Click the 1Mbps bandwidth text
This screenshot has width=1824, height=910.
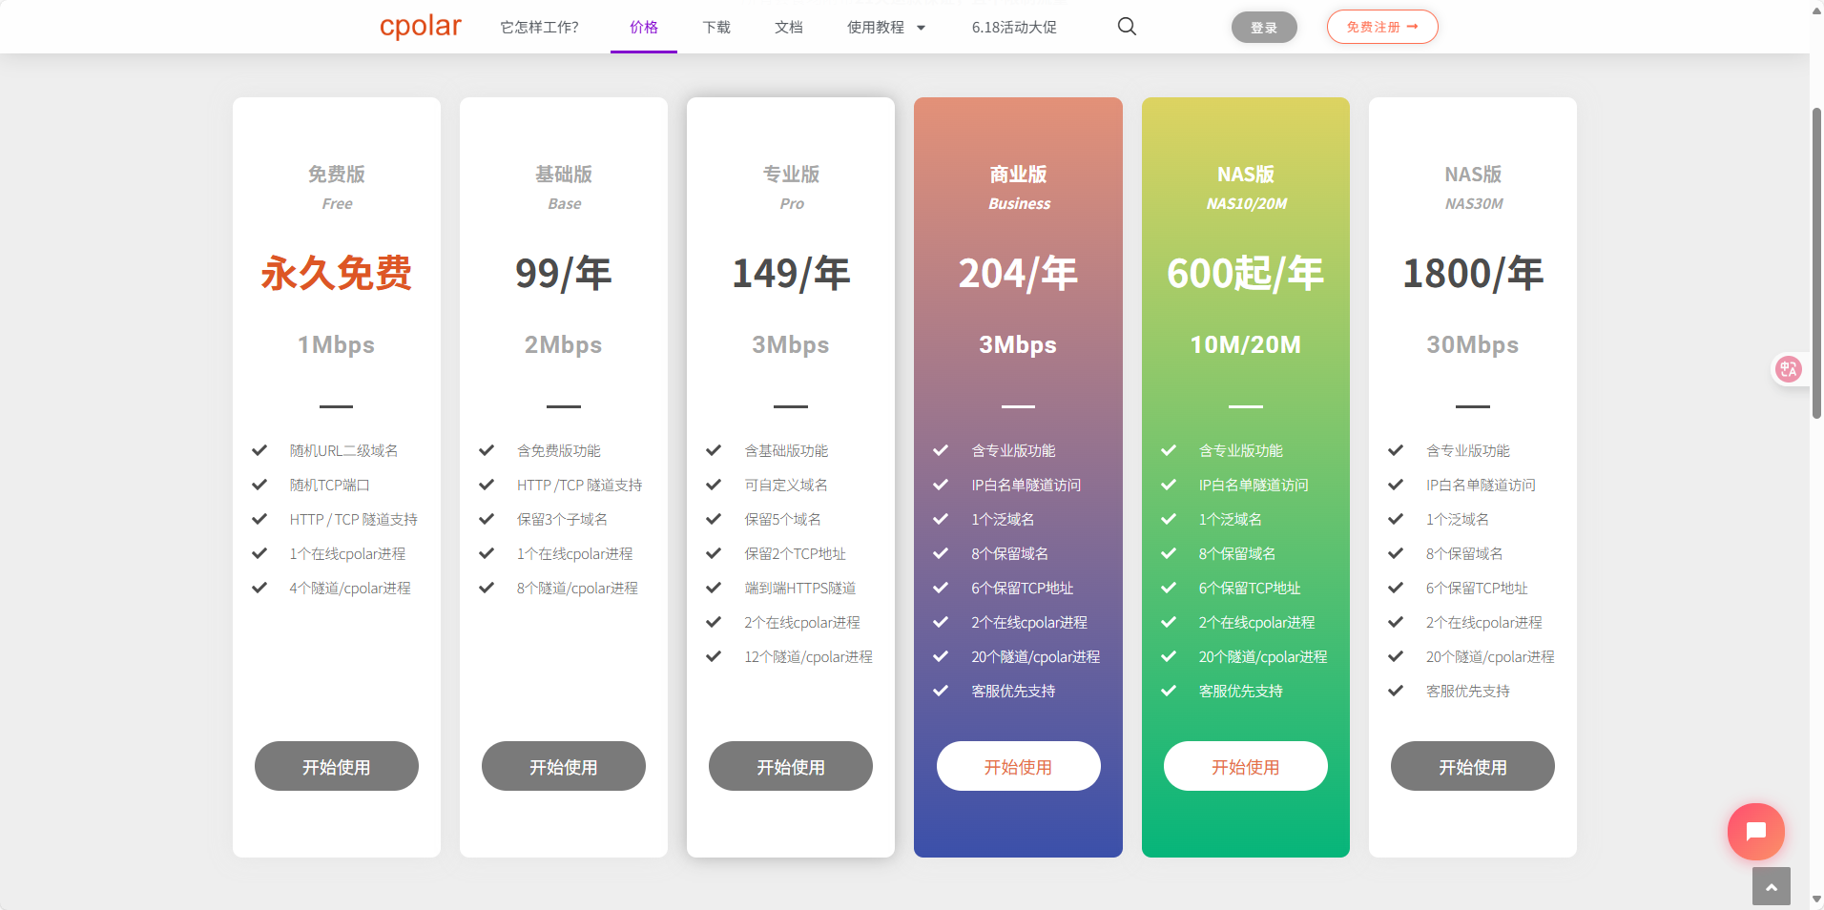click(x=337, y=344)
